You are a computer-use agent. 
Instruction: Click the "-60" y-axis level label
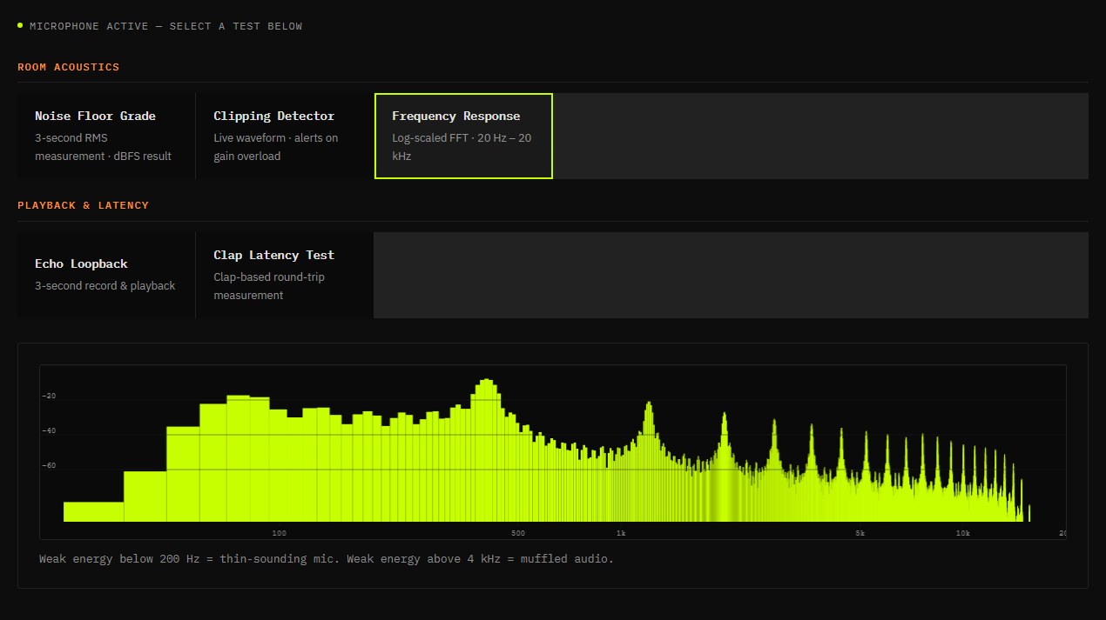[x=49, y=466]
